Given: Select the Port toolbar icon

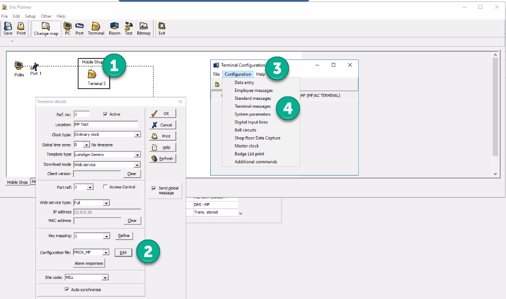Looking at the screenshot, I should tap(79, 29).
